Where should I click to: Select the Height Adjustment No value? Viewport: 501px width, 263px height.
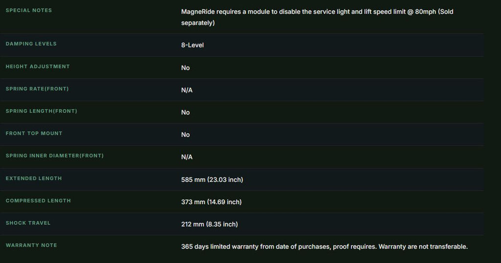[185, 68]
